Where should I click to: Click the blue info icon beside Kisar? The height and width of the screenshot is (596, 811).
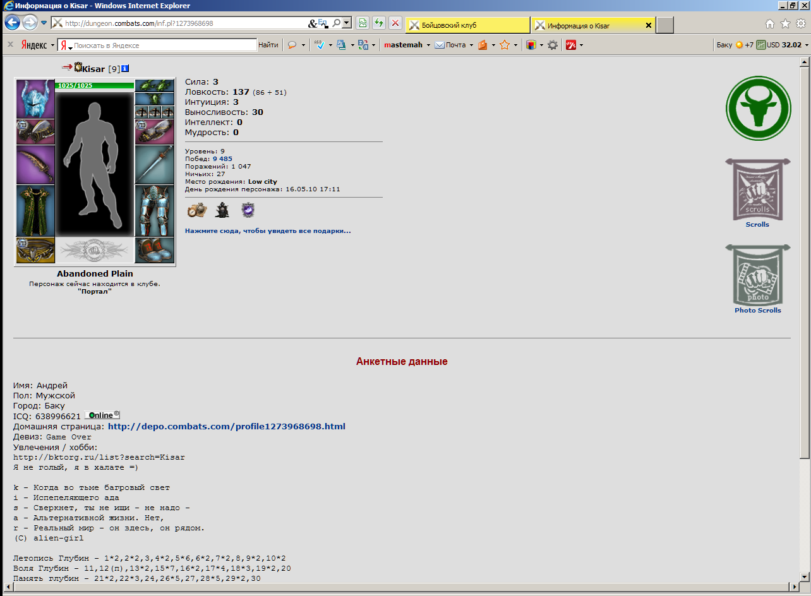click(x=124, y=68)
